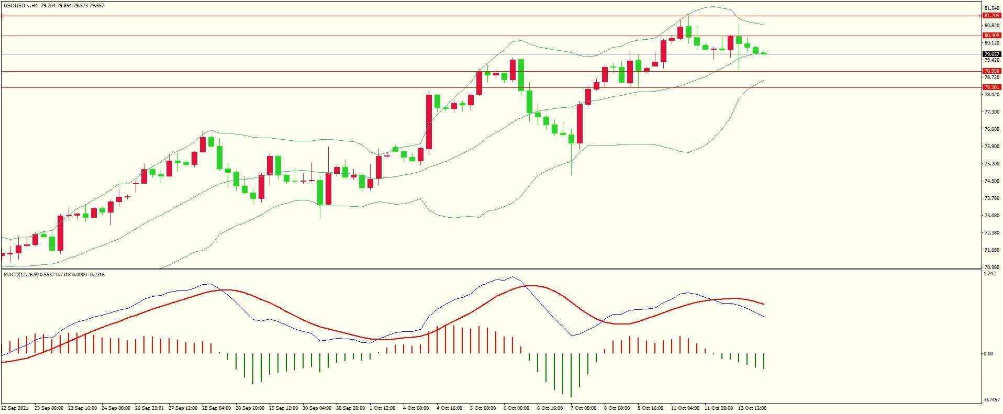Click the 78.020 price axis label
Screen dimensions: 1003x414
tap(992, 95)
